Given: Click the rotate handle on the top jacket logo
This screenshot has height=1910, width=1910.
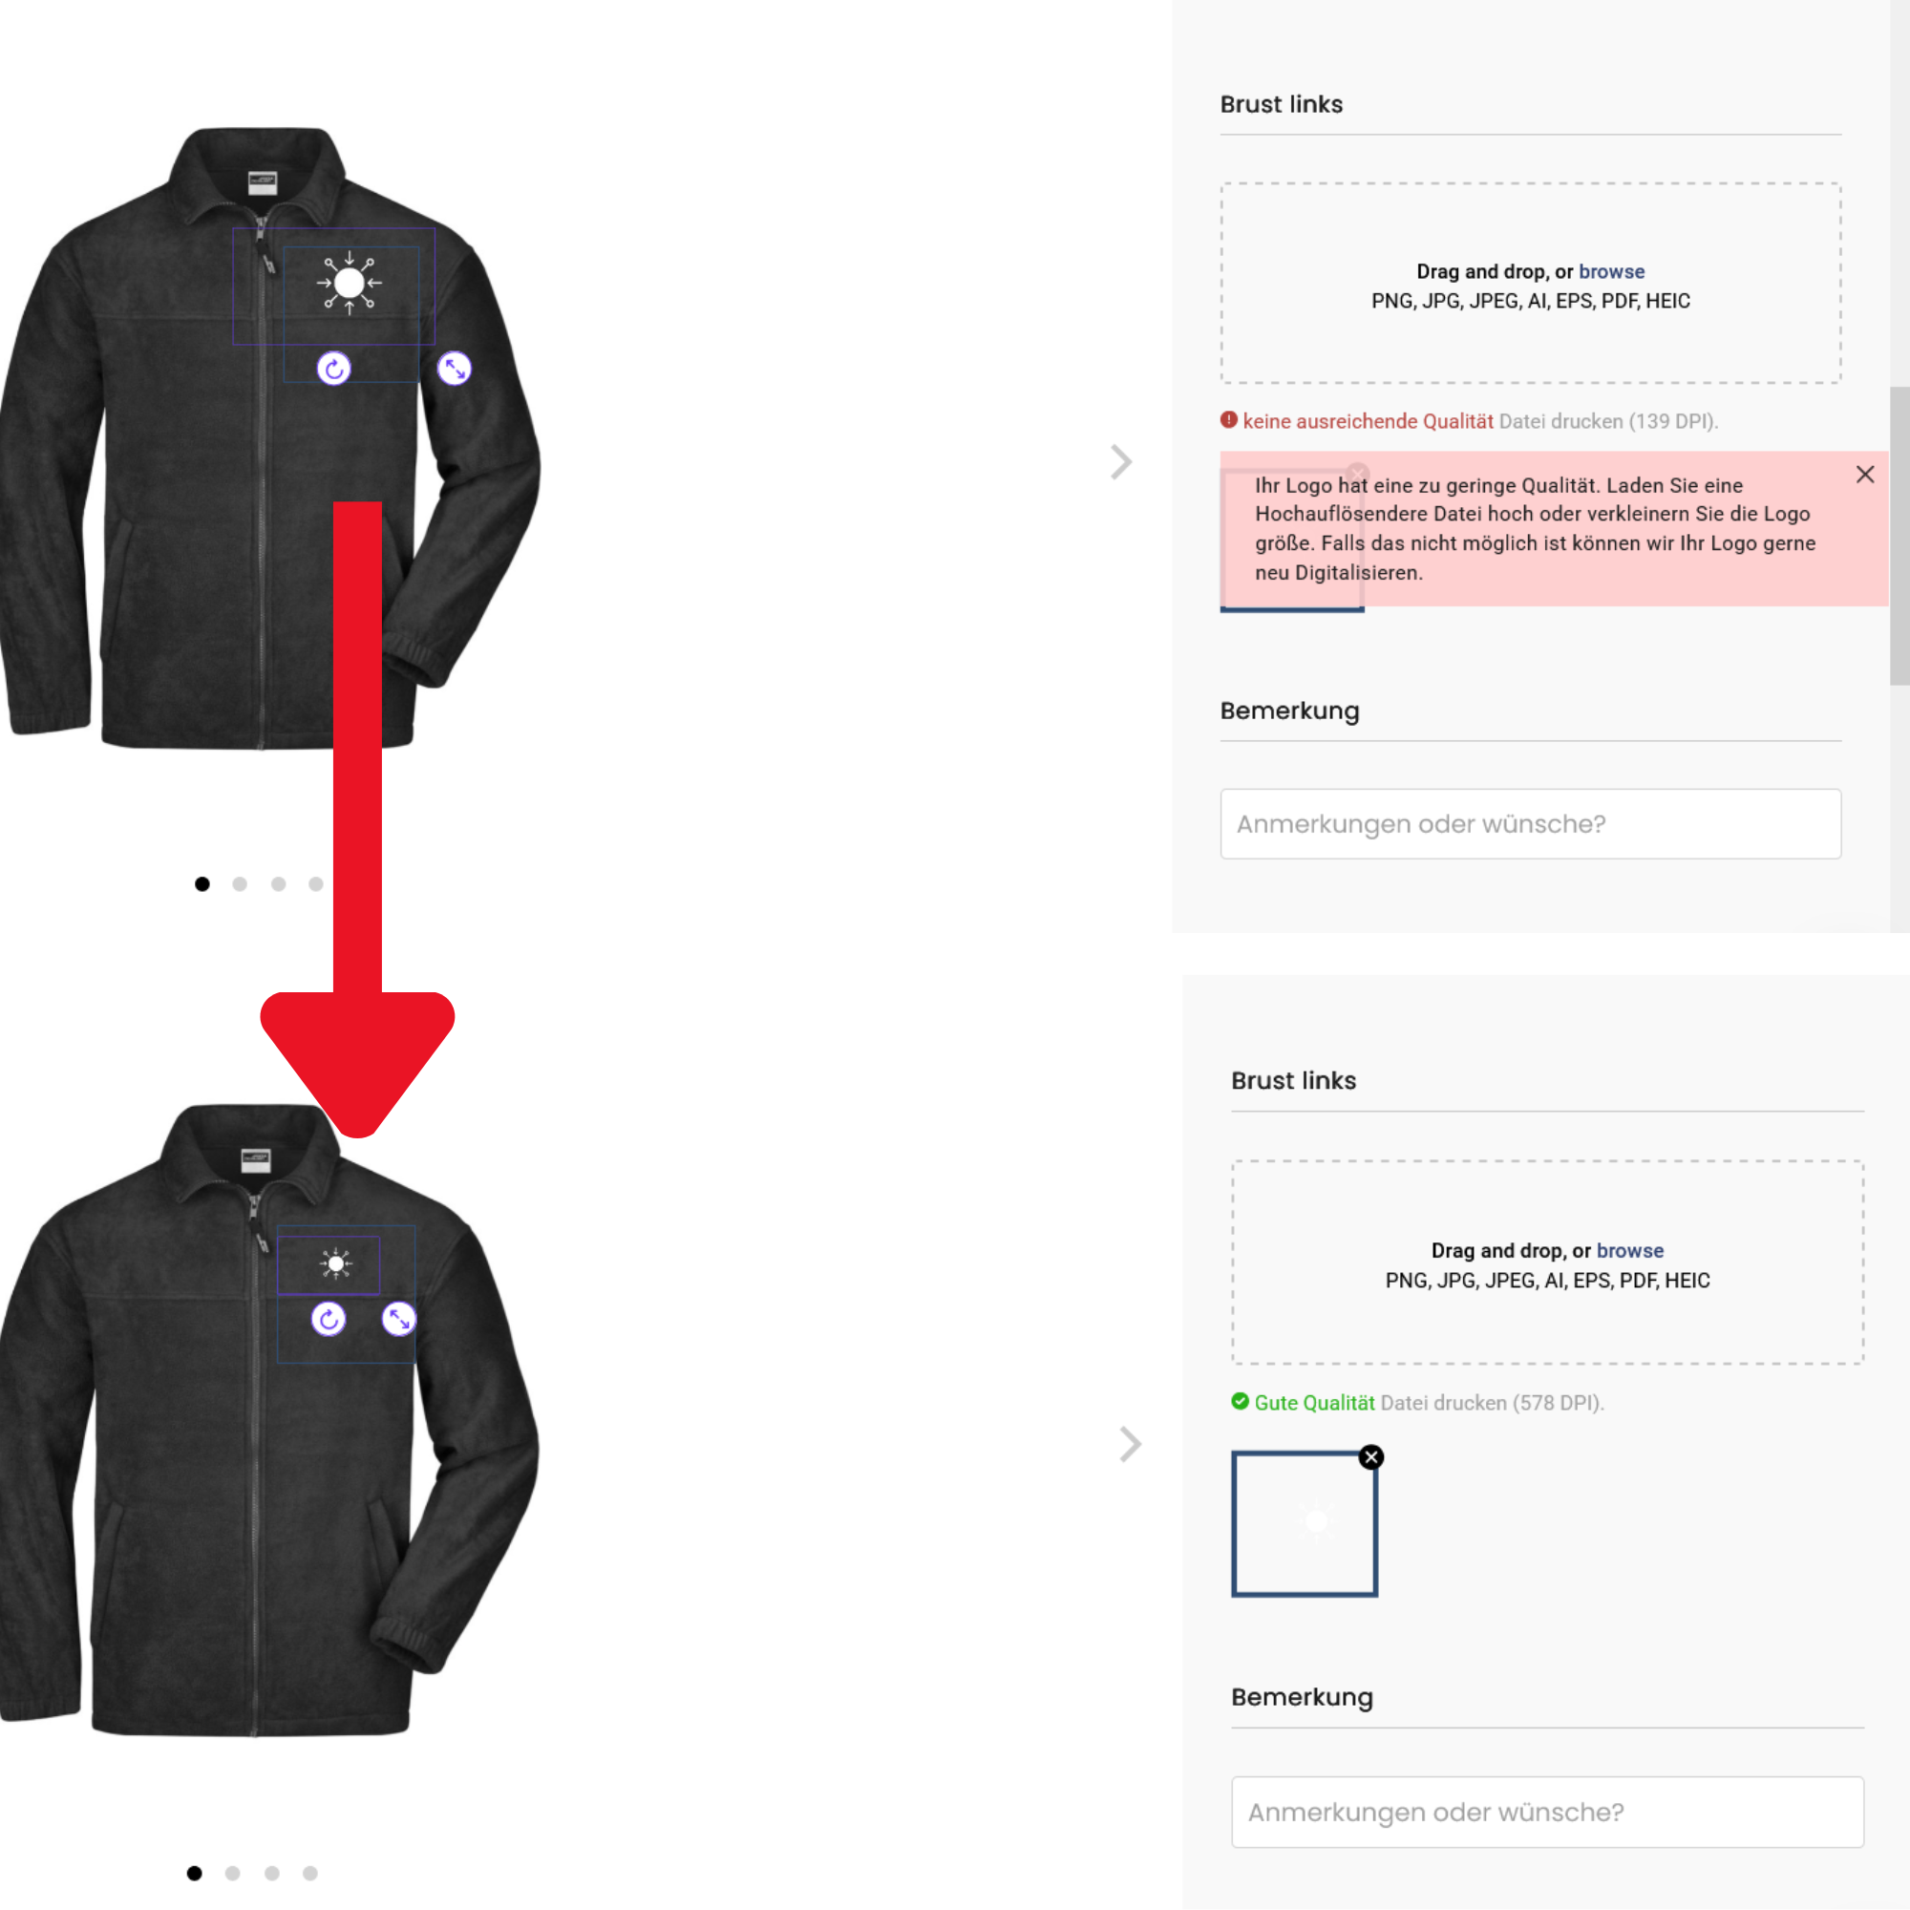Looking at the screenshot, I should point(334,369).
